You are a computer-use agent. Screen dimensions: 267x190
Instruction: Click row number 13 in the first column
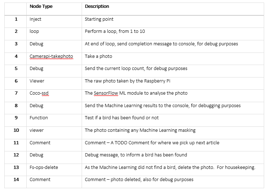(16, 167)
